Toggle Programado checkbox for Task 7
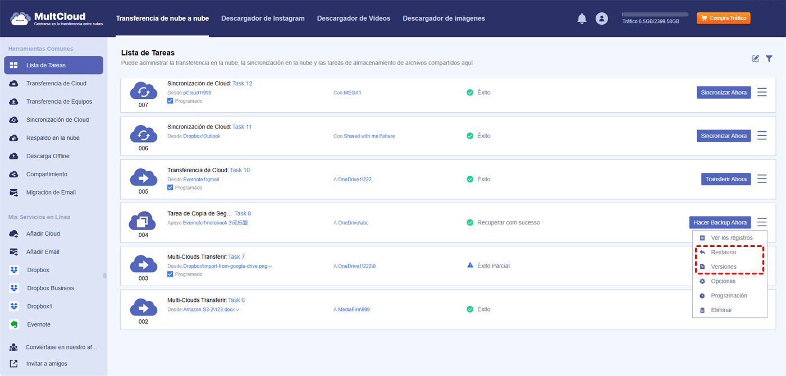Image resolution: width=786 pixels, height=376 pixels. (x=170, y=274)
